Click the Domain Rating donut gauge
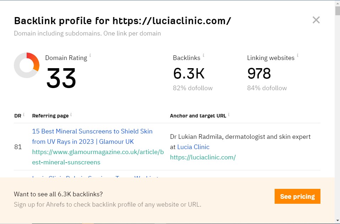The height and width of the screenshot is (224, 340). (x=26, y=65)
